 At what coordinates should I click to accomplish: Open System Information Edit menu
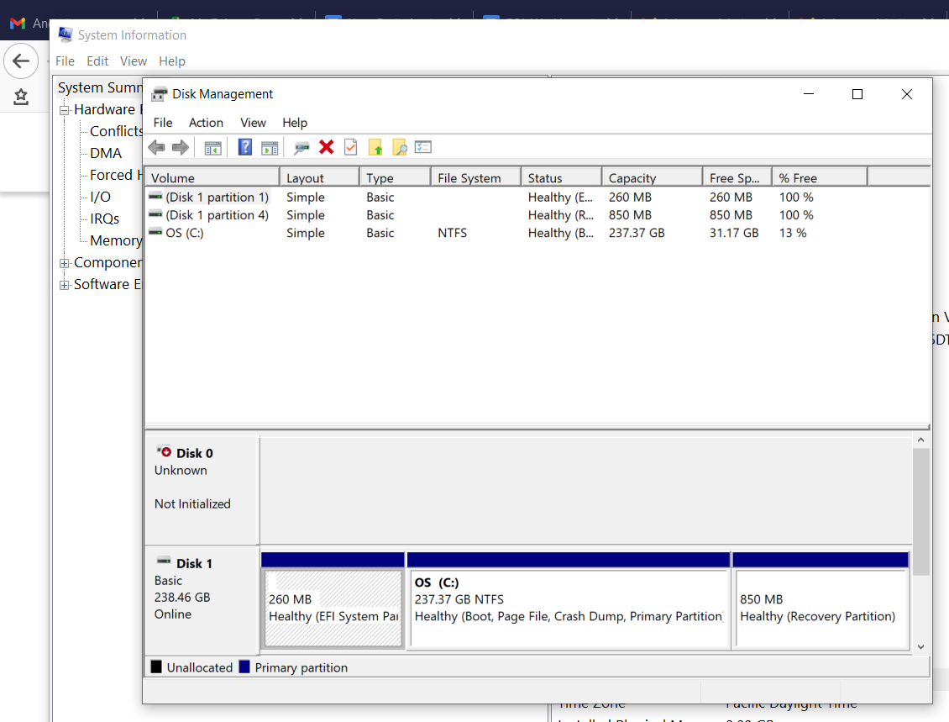coord(97,61)
